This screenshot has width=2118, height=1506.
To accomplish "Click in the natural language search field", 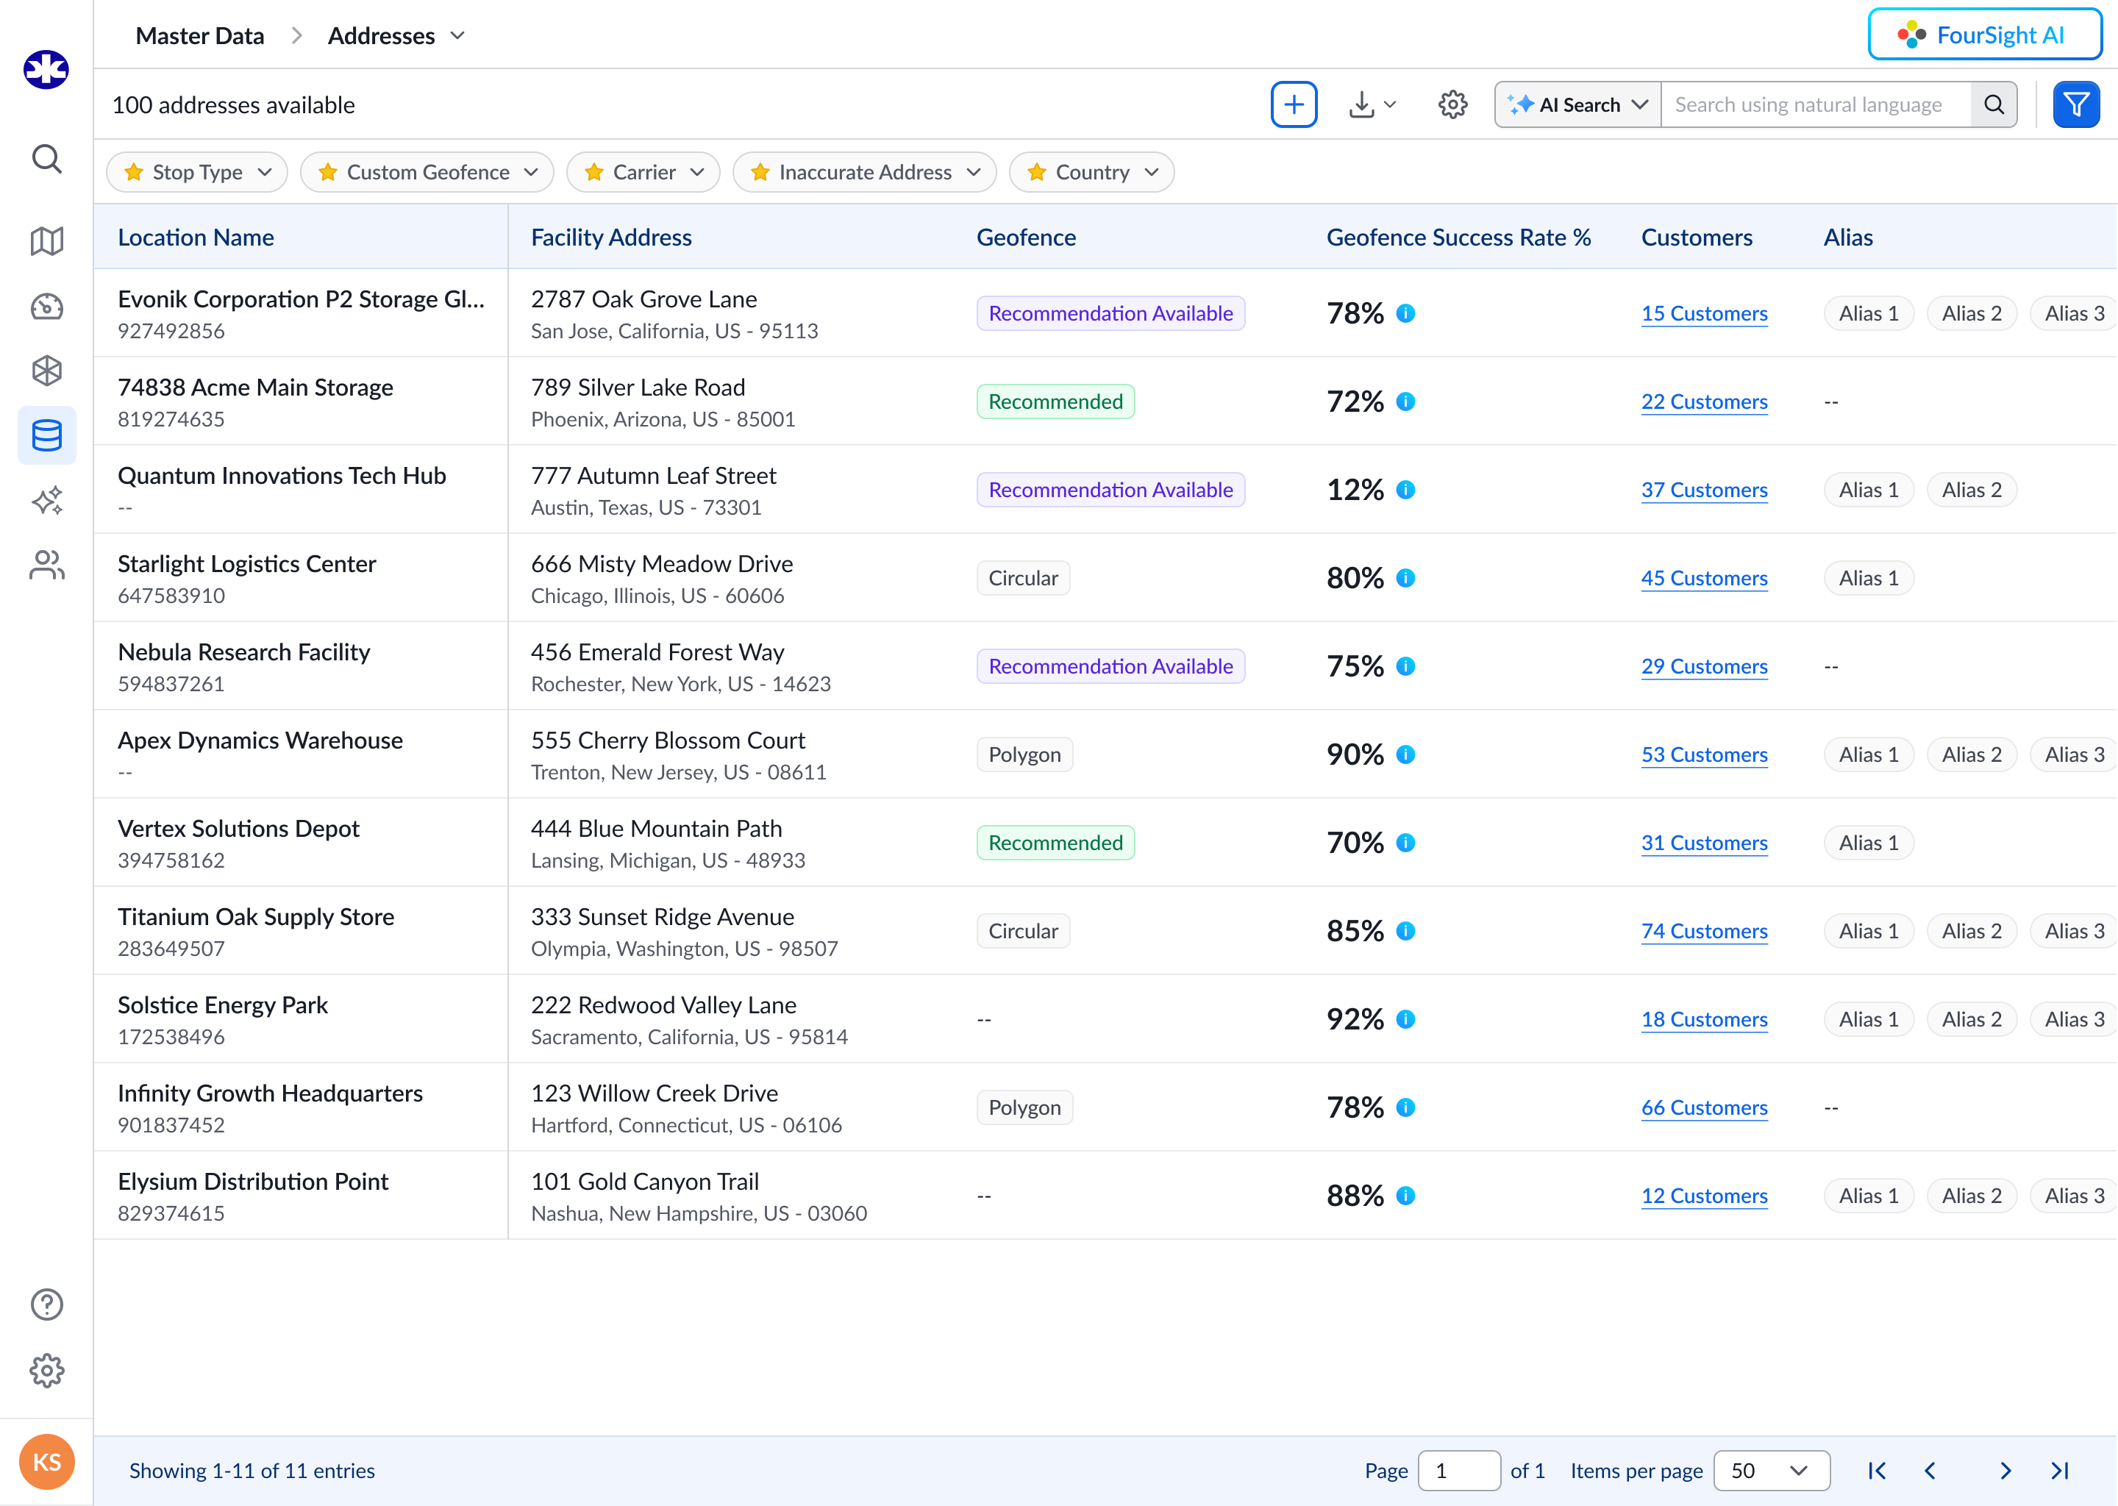I will pyautogui.click(x=1816, y=105).
